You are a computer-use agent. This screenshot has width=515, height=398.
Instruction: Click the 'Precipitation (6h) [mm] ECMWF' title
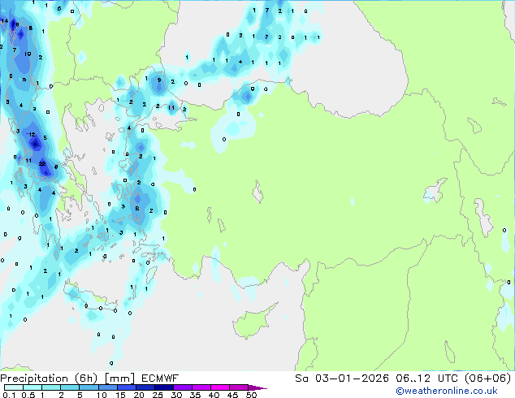(89, 379)
